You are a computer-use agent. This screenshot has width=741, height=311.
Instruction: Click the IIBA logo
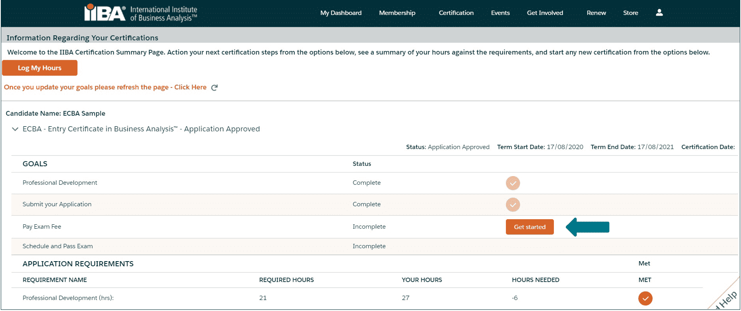[x=141, y=13]
